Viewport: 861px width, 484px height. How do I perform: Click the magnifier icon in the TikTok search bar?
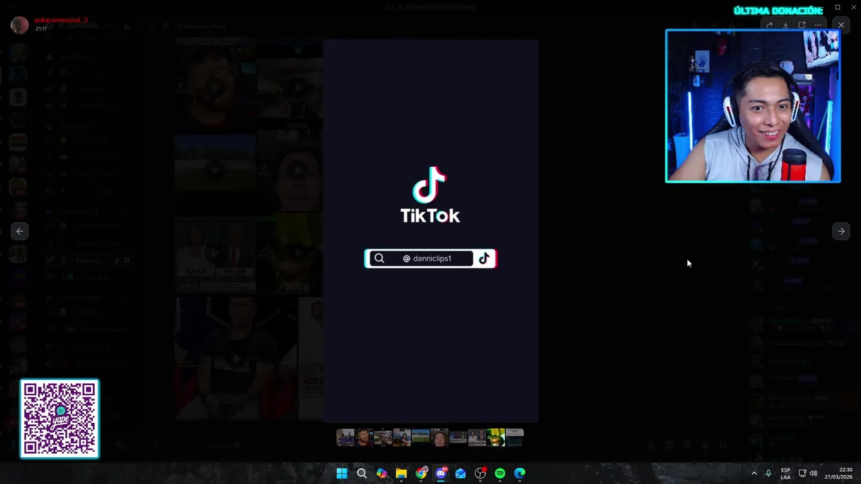tap(379, 258)
